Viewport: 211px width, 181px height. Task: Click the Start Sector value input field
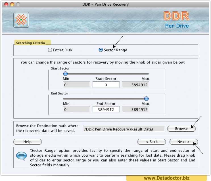coord(106,85)
